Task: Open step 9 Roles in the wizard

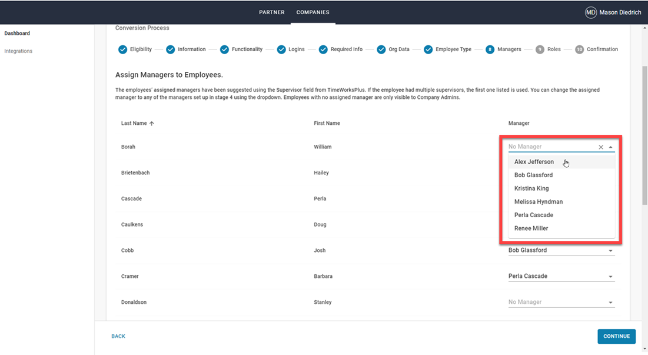Action: coord(540,49)
